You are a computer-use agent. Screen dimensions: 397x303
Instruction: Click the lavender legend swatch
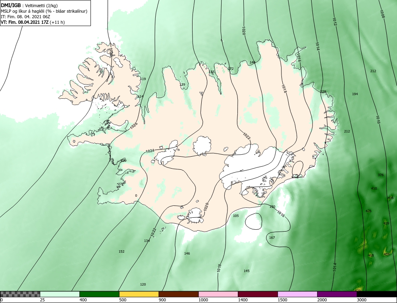297,294
